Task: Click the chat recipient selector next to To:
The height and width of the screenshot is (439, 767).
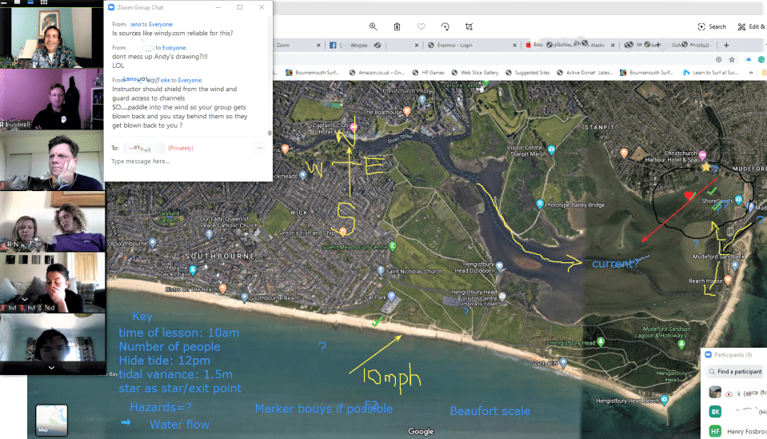Action: [144, 148]
